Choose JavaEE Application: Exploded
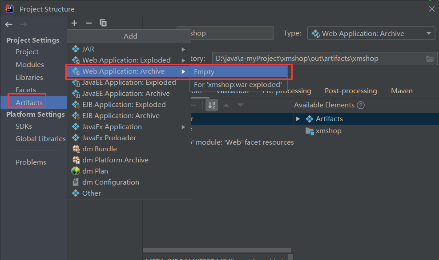This screenshot has height=260, width=439. (x=129, y=83)
